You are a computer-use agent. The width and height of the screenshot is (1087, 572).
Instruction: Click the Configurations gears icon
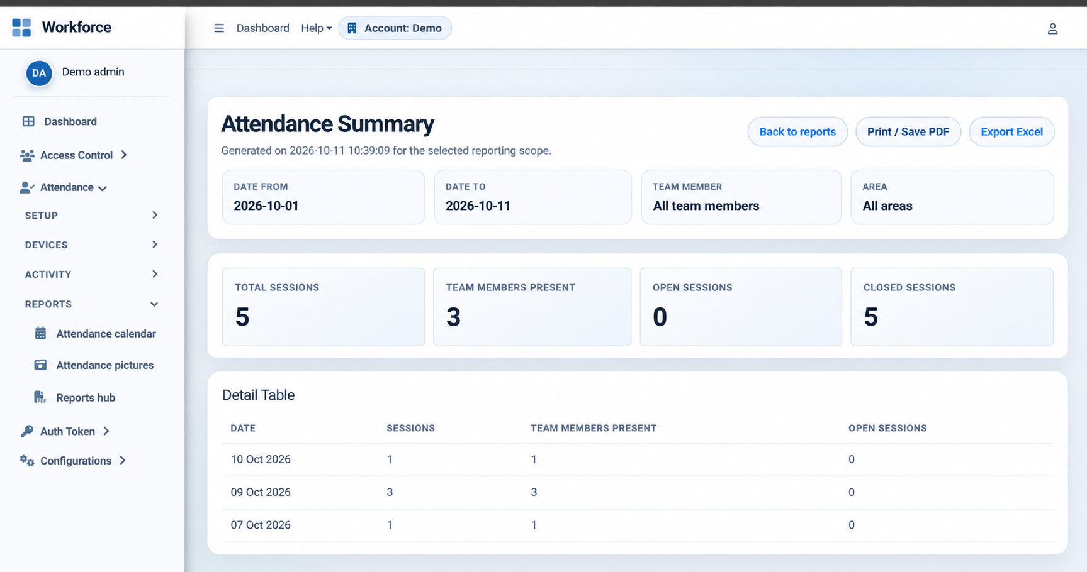(27, 461)
